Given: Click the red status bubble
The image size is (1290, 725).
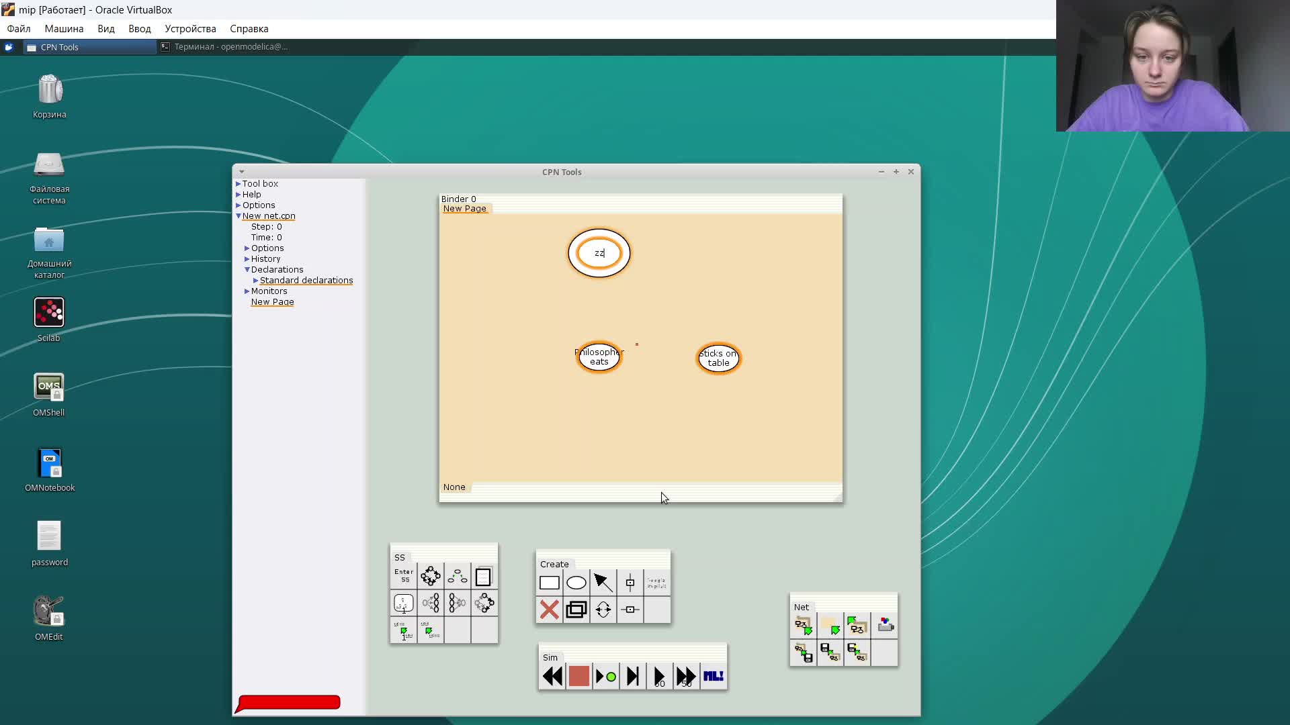Looking at the screenshot, I should click(288, 703).
